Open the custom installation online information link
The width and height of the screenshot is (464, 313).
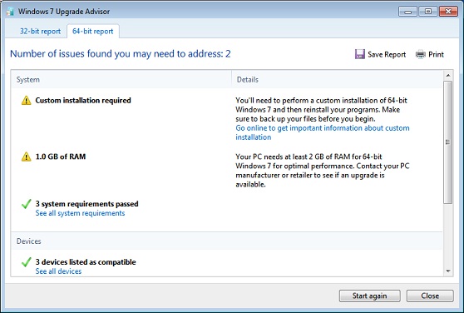pyautogui.click(x=323, y=132)
